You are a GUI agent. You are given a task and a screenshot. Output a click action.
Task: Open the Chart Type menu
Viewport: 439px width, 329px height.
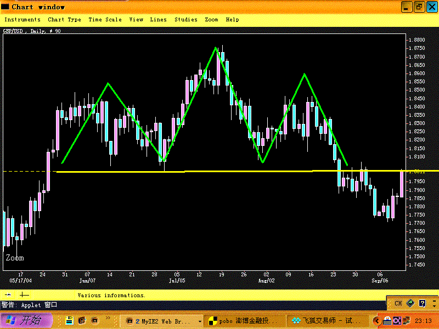point(64,20)
